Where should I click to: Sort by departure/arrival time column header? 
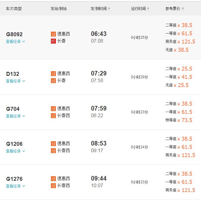[100, 9]
